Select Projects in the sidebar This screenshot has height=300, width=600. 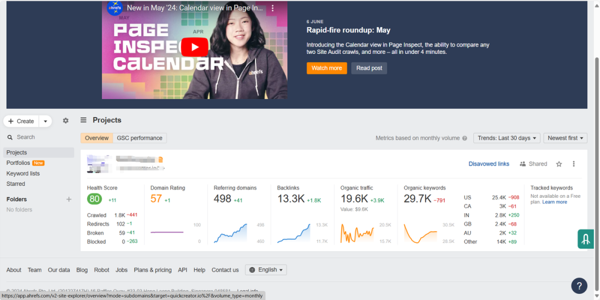coord(39,152)
